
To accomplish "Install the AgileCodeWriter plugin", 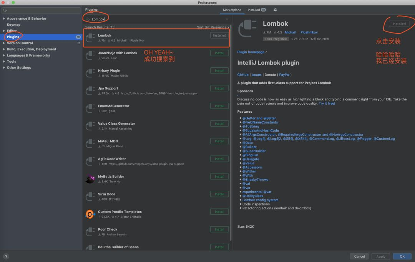I will pyautogui.click(x=219, y=159).
